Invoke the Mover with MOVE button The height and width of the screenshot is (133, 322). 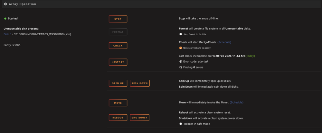coord(118,103)
